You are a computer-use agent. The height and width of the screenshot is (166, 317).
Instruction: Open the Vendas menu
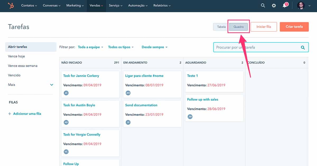[96, 6]
